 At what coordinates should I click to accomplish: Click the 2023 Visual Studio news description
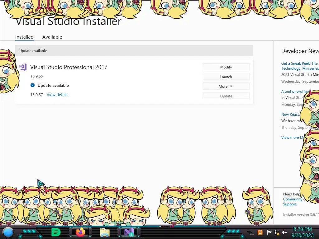click(x=300, y=75)
